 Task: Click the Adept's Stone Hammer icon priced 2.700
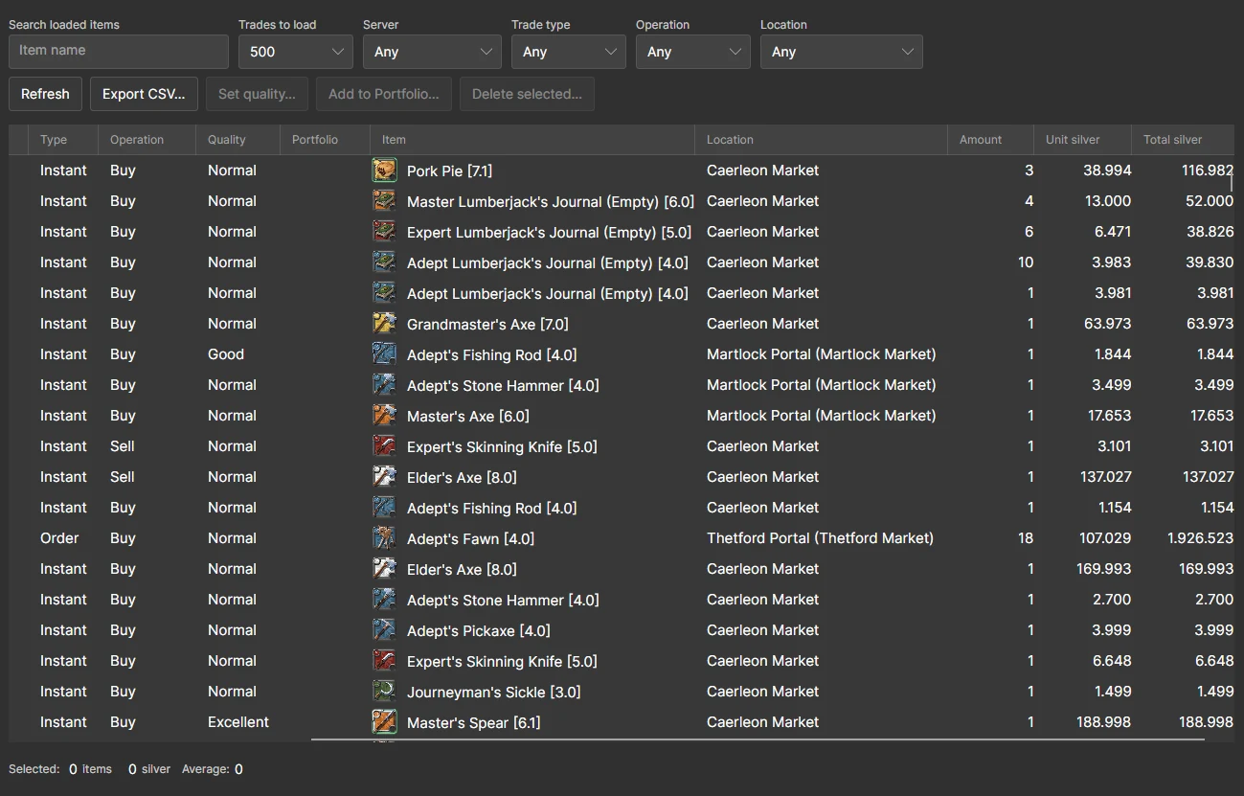(x=384, y=600)
